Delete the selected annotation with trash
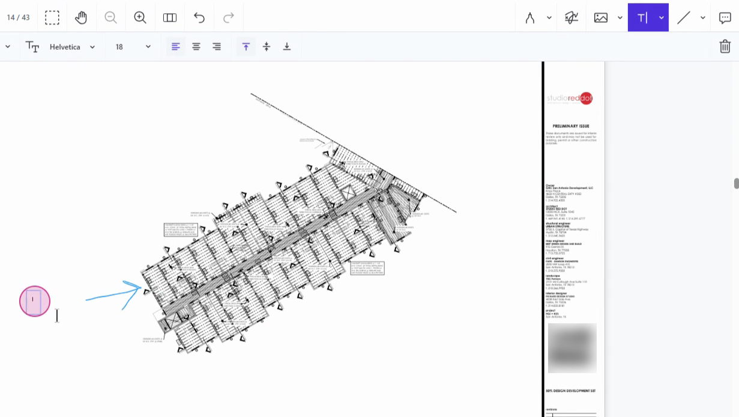The height and width of the screenshot is (417, 739). 725,46
